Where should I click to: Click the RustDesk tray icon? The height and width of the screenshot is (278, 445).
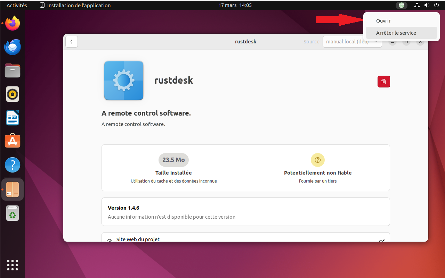coord(402,5)
